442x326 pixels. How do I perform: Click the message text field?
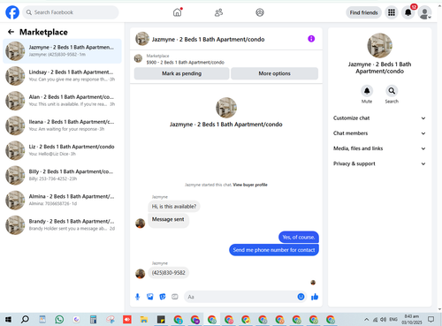click(x=240, y=297)
